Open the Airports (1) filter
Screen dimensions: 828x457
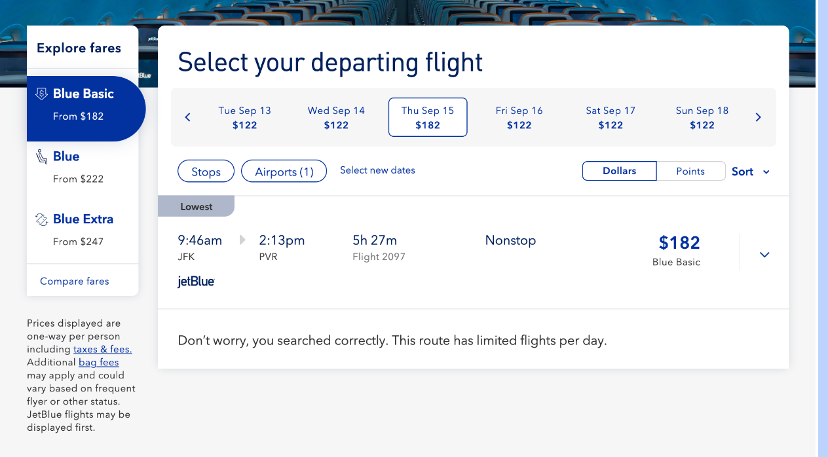[x=284, y=172]
